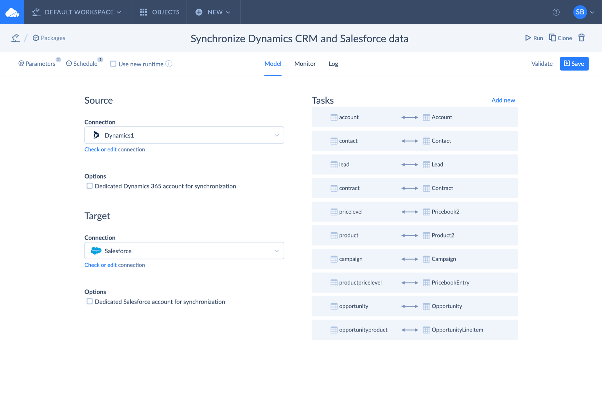Click the Packages icon in breadcrumb

coord(36,38)
